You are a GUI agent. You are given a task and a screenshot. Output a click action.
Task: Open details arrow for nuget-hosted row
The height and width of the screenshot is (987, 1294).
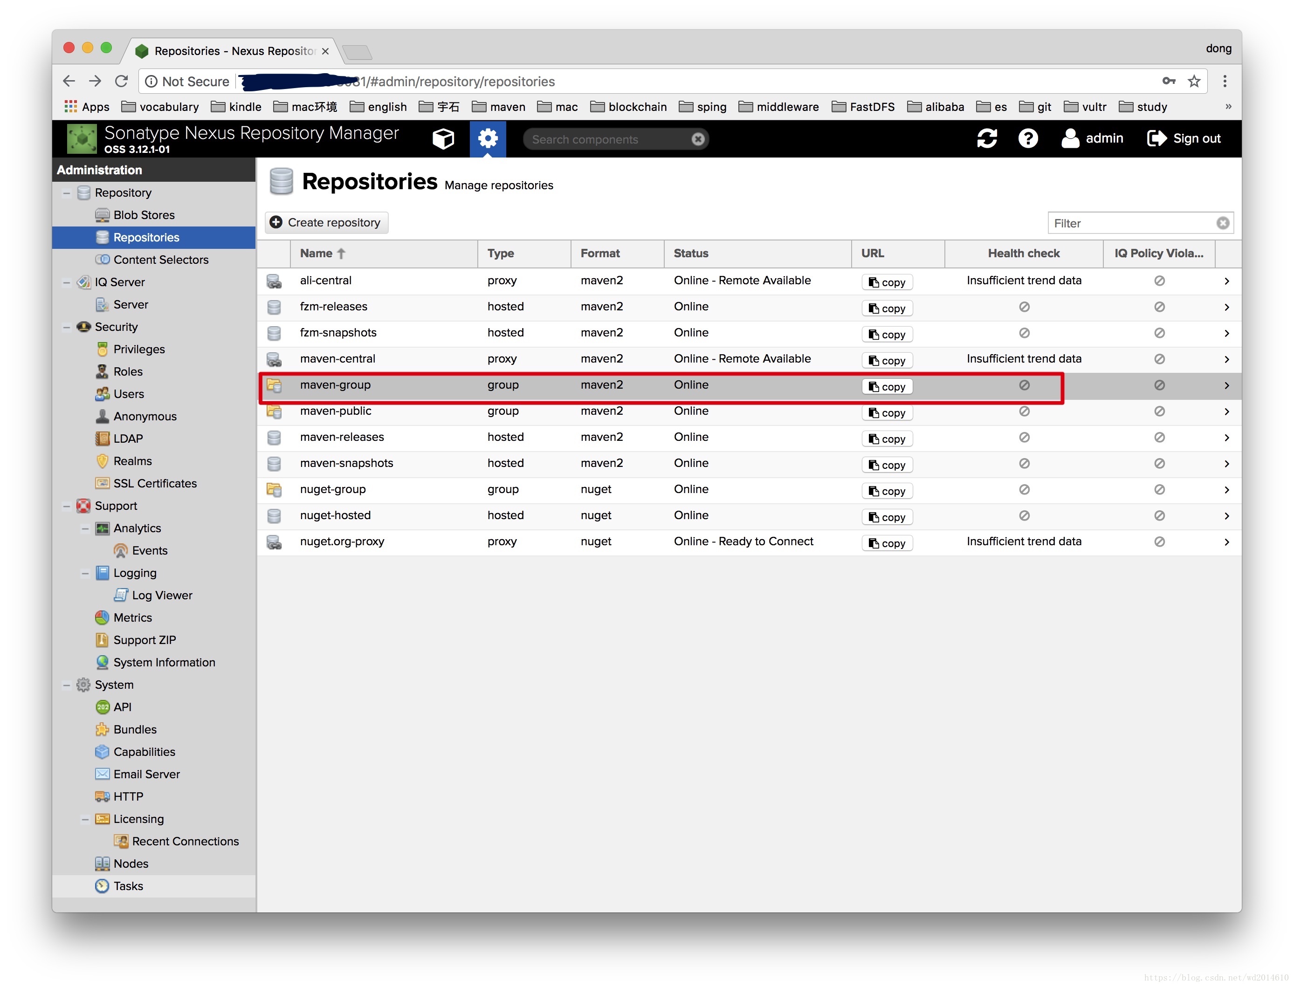[x=1226, y=516]
